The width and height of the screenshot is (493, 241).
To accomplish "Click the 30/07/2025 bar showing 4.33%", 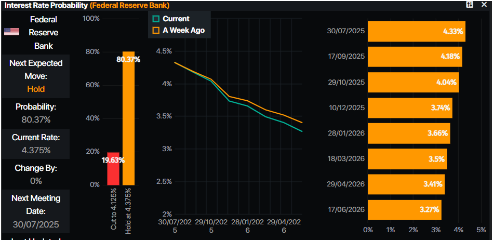I will click(416, 31).
